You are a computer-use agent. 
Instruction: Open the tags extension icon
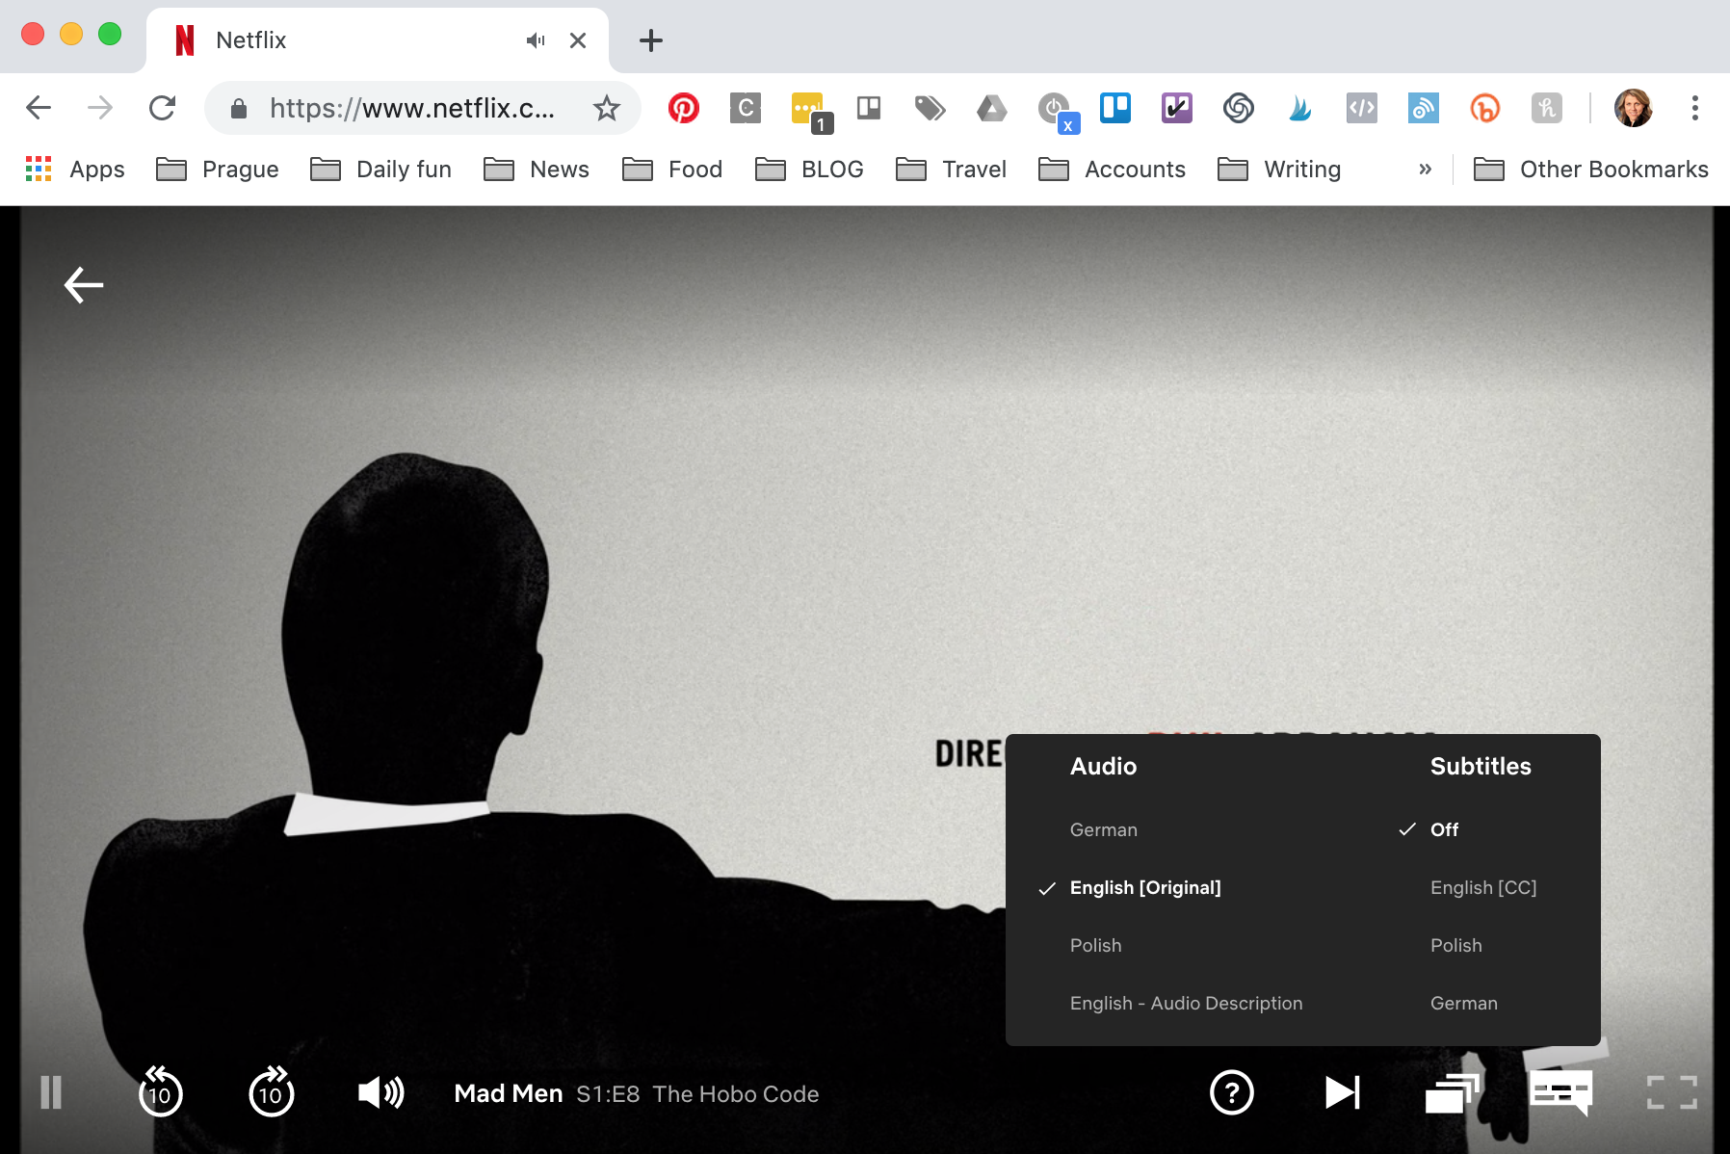pyautogui.click(x=930, y=108)
